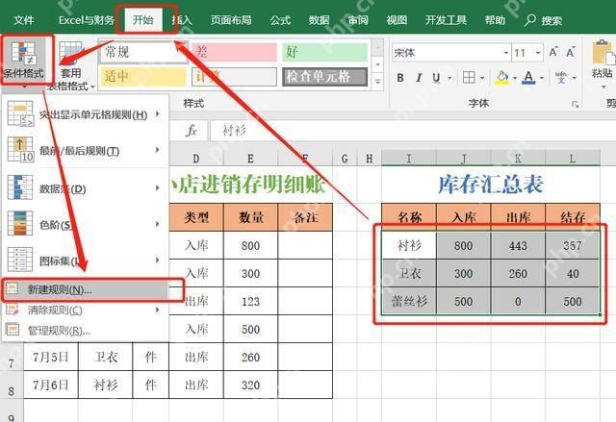Click the 文 phonetic guide icon
616x422 pixels.
tap(561, 78)
